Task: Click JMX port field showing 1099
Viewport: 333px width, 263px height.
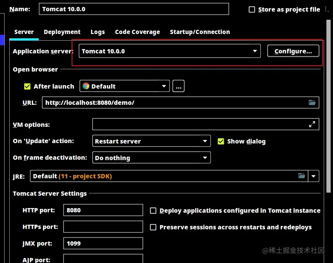Action: coord(103,243)
